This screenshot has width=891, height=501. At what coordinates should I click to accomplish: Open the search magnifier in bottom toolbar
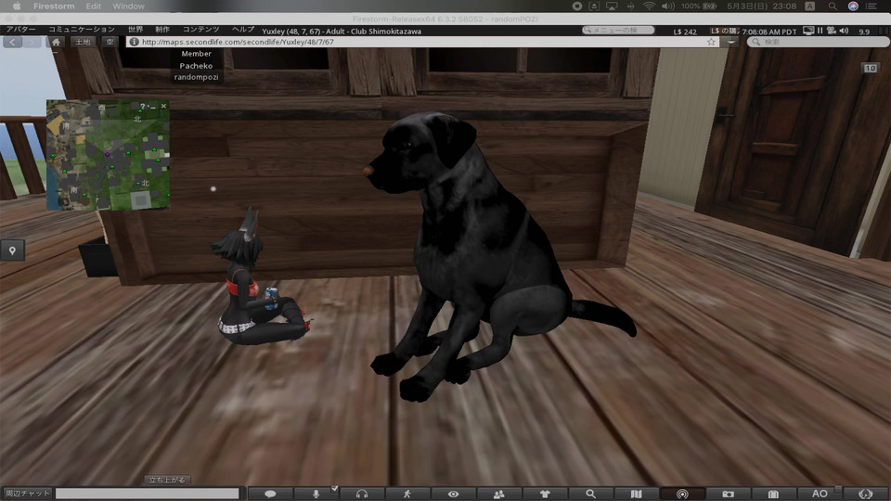pyautogui.click(x=591, y=494)
